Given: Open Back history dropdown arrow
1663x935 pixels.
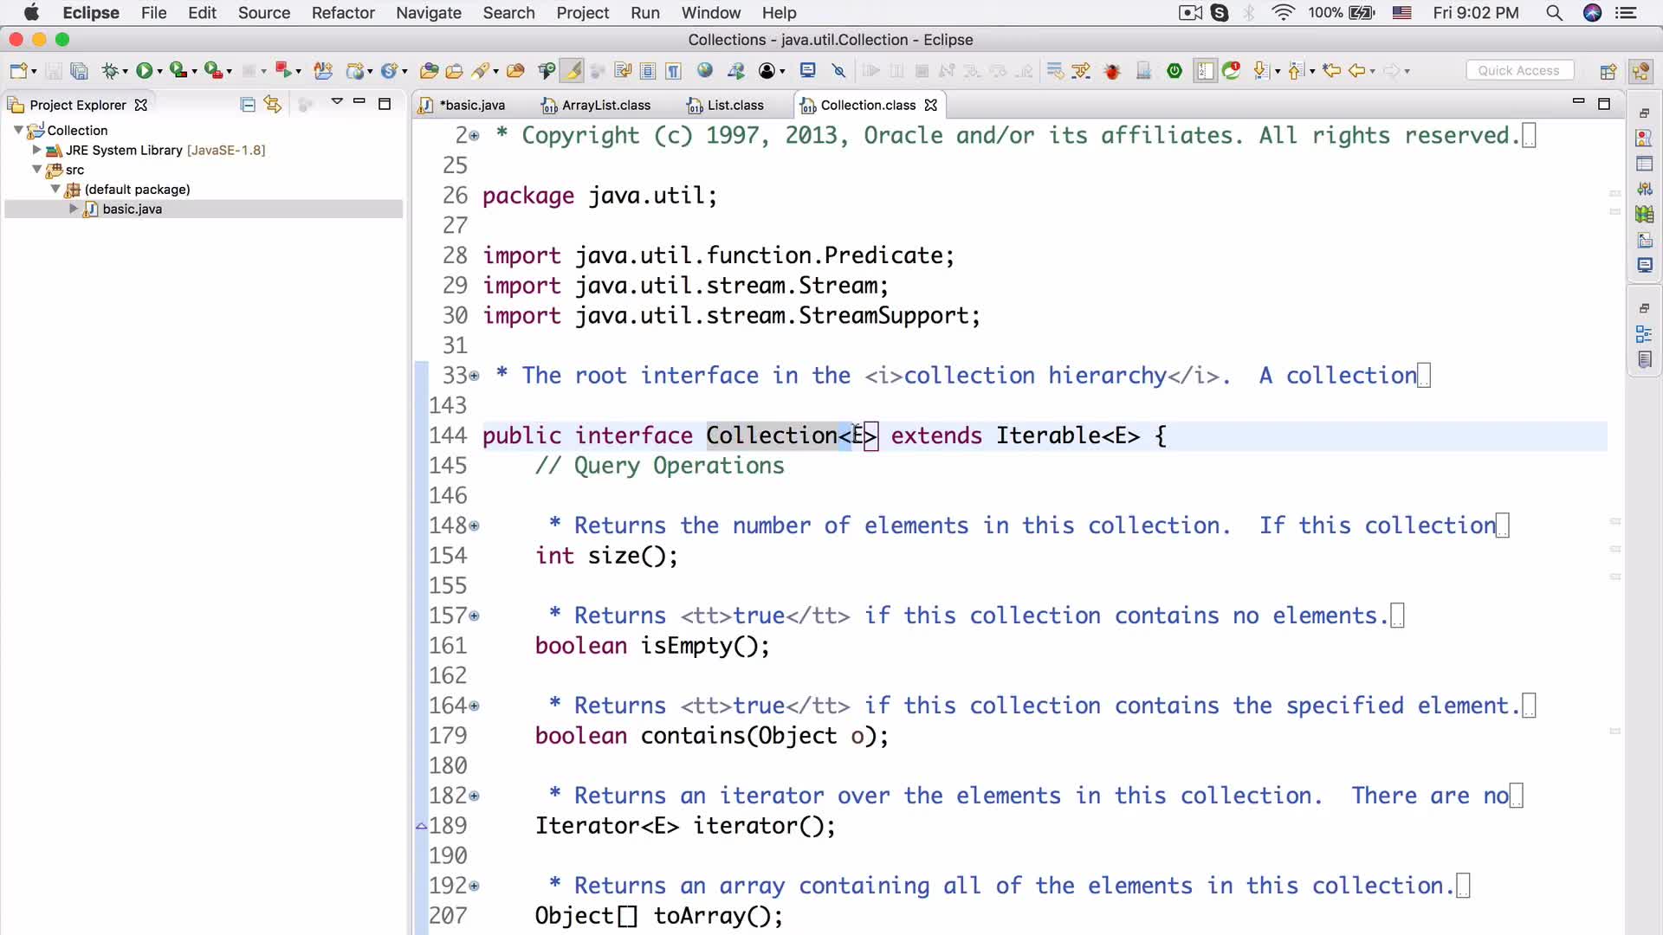Looking at the screenshot, I should 1373,72.
